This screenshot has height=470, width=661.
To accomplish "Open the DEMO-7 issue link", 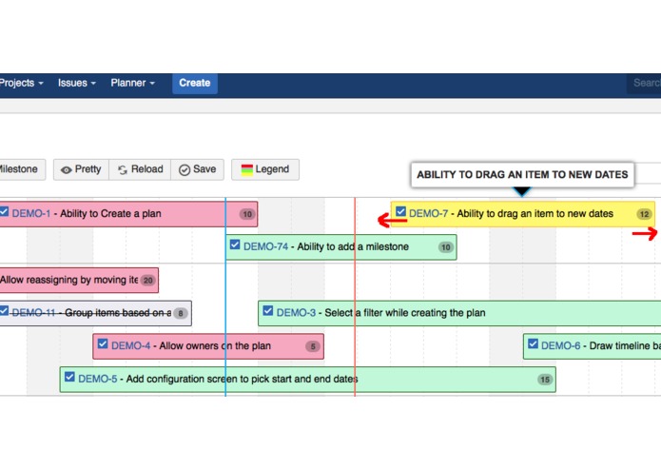I will [428, 214].
